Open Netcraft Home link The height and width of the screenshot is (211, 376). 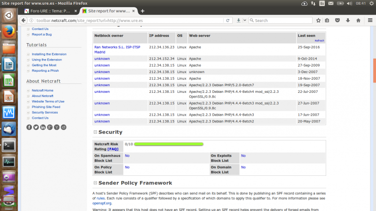[x=42, y=90]
